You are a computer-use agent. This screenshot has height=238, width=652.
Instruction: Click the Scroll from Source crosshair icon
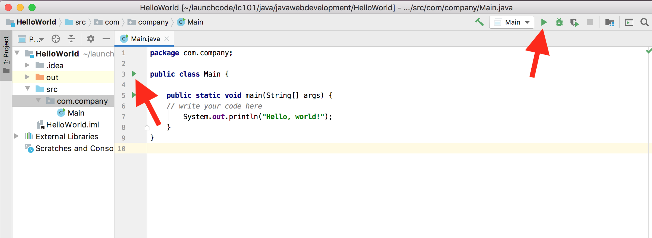point(56,39)
